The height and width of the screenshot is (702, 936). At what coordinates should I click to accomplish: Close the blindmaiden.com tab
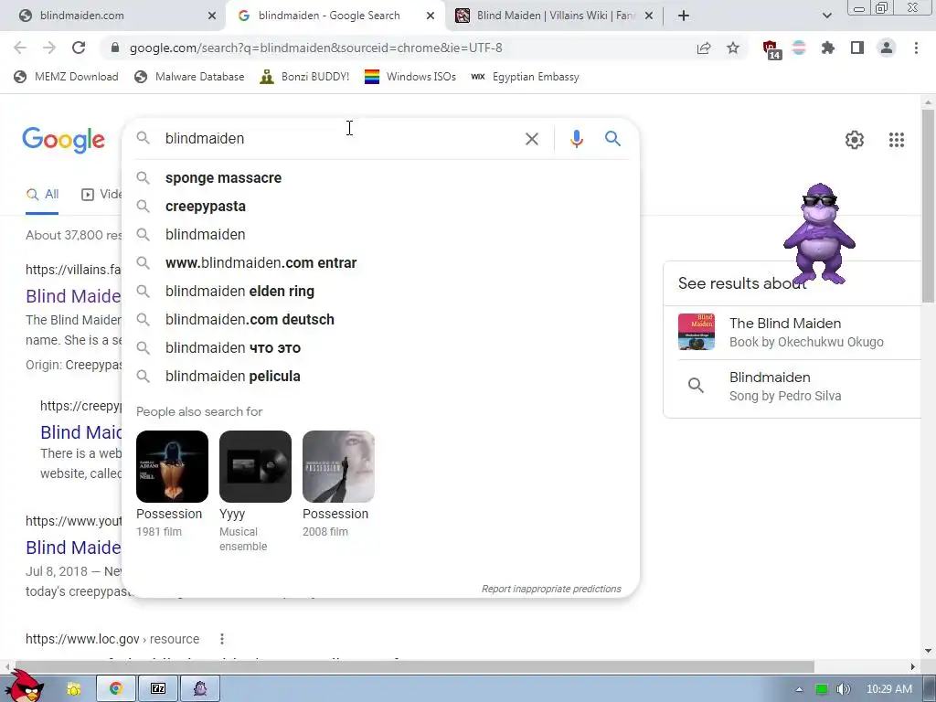tap(212, 16)
